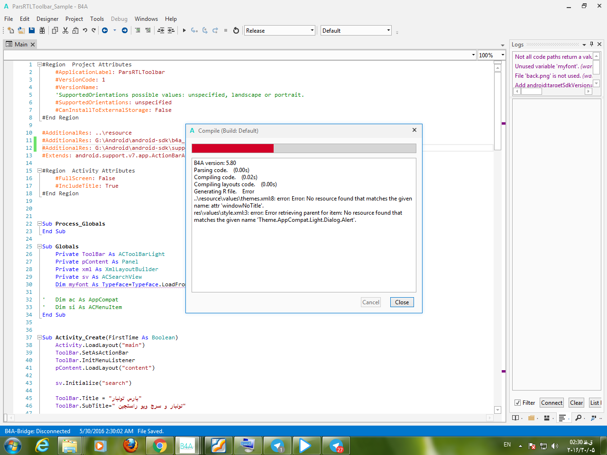
Task: Open the Libraries Manager book tab icon
Action: click(516, 418)
